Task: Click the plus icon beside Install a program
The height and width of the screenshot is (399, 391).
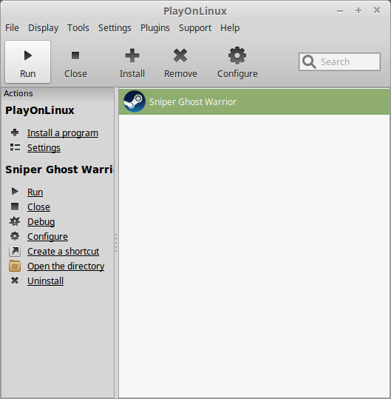Action: click(x=15, y=133)
